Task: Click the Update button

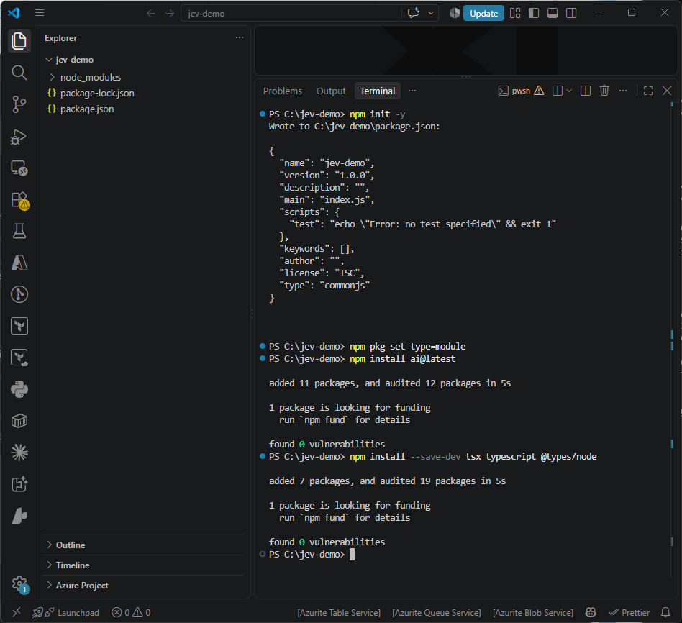Action: 483,14
